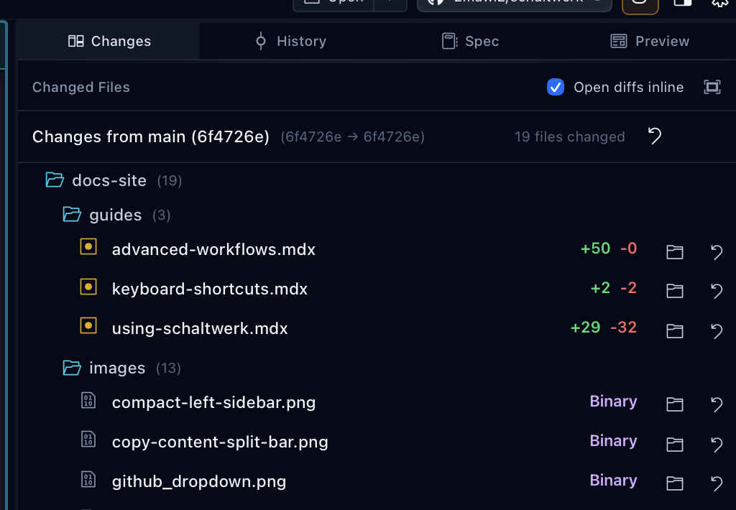Open advanced-workflows.mdx in file manager
Image resolution: width=736 pixels, height=510 pixels.
click(674, 252)
